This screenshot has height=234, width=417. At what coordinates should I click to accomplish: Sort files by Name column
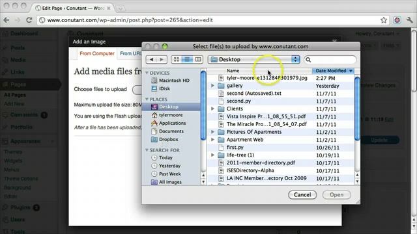pos(259,71)
